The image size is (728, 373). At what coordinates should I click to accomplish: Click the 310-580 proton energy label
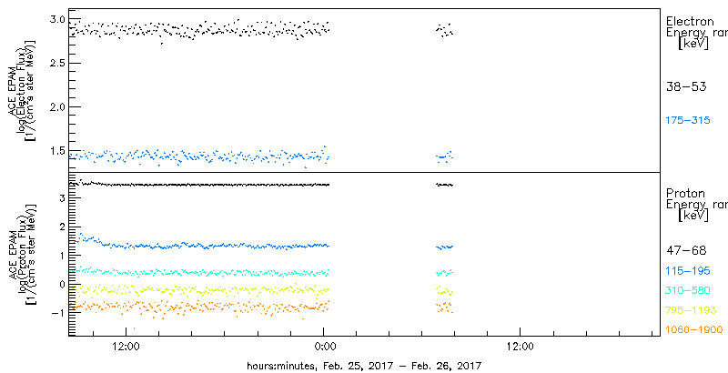coord(688,291)
